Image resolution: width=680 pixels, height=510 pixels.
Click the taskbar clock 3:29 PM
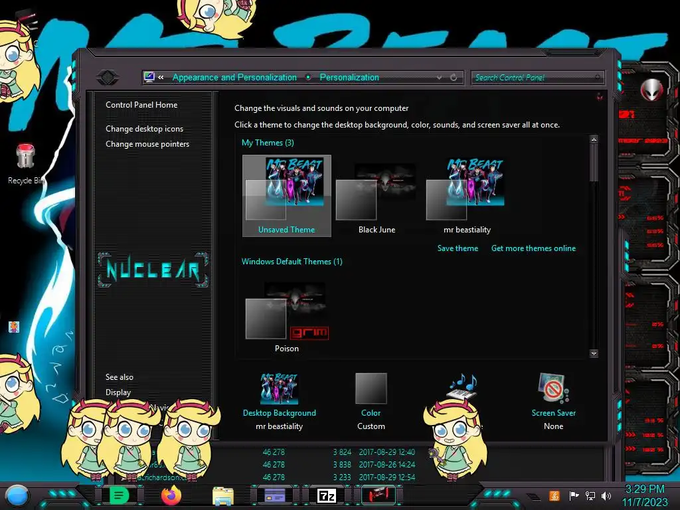coord(645,489)
